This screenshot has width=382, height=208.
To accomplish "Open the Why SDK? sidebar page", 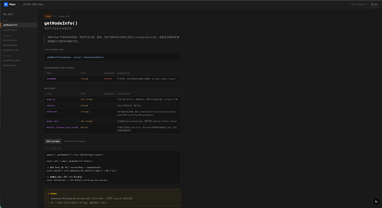I will [8, 14].
